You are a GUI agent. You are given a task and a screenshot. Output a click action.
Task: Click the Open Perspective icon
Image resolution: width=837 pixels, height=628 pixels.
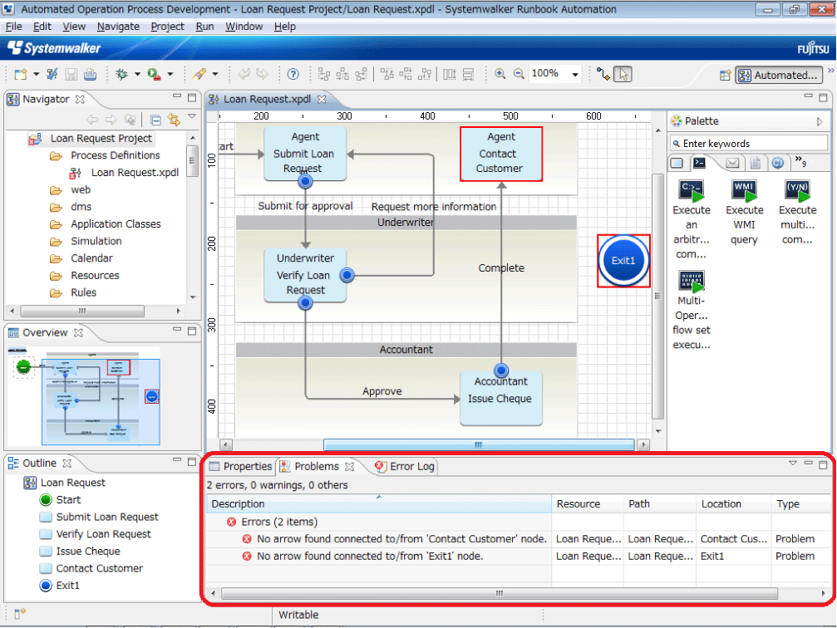pos(724,76)
